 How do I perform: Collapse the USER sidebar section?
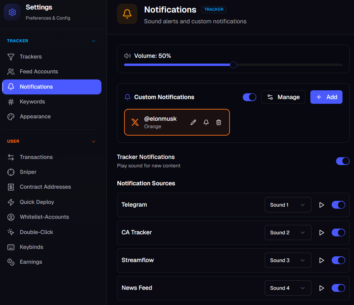tap(93, 142)
